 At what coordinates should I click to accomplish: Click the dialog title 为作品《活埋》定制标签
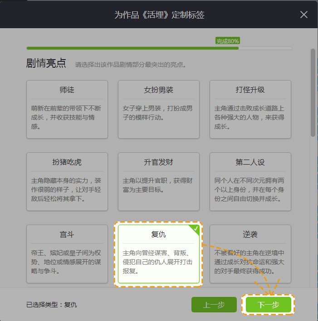159,15
